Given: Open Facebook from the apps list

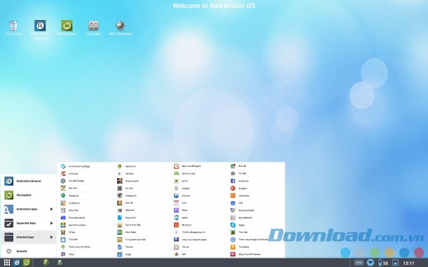Looking at the screenshot, I should (242, 180).
